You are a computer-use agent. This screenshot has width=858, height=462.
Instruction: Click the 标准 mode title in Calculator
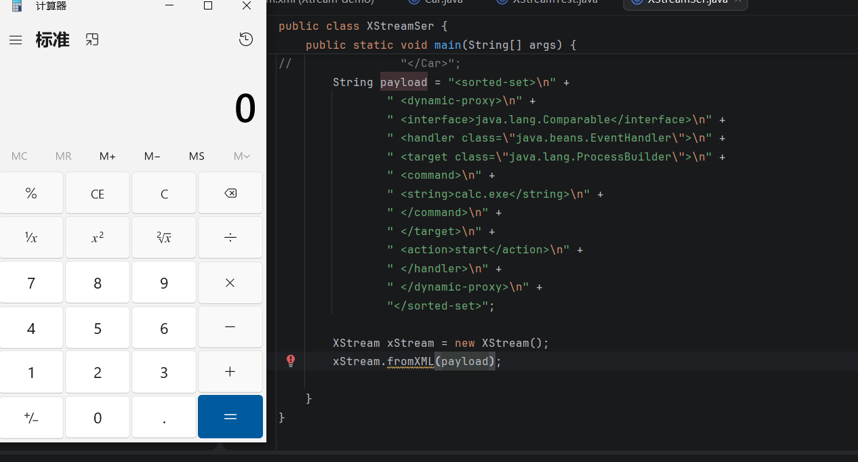pyautogui.click(x=53, y=39)
